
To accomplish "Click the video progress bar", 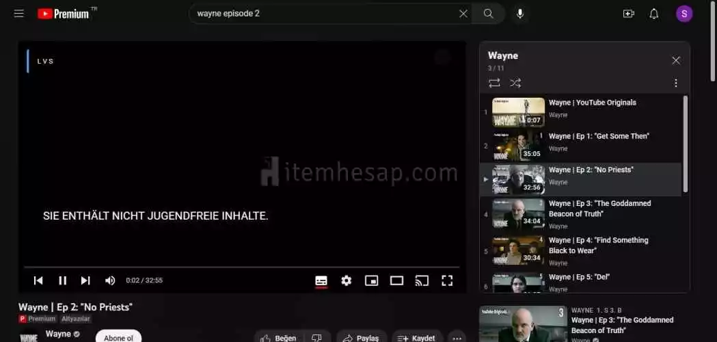I will [x=239, y=267].
